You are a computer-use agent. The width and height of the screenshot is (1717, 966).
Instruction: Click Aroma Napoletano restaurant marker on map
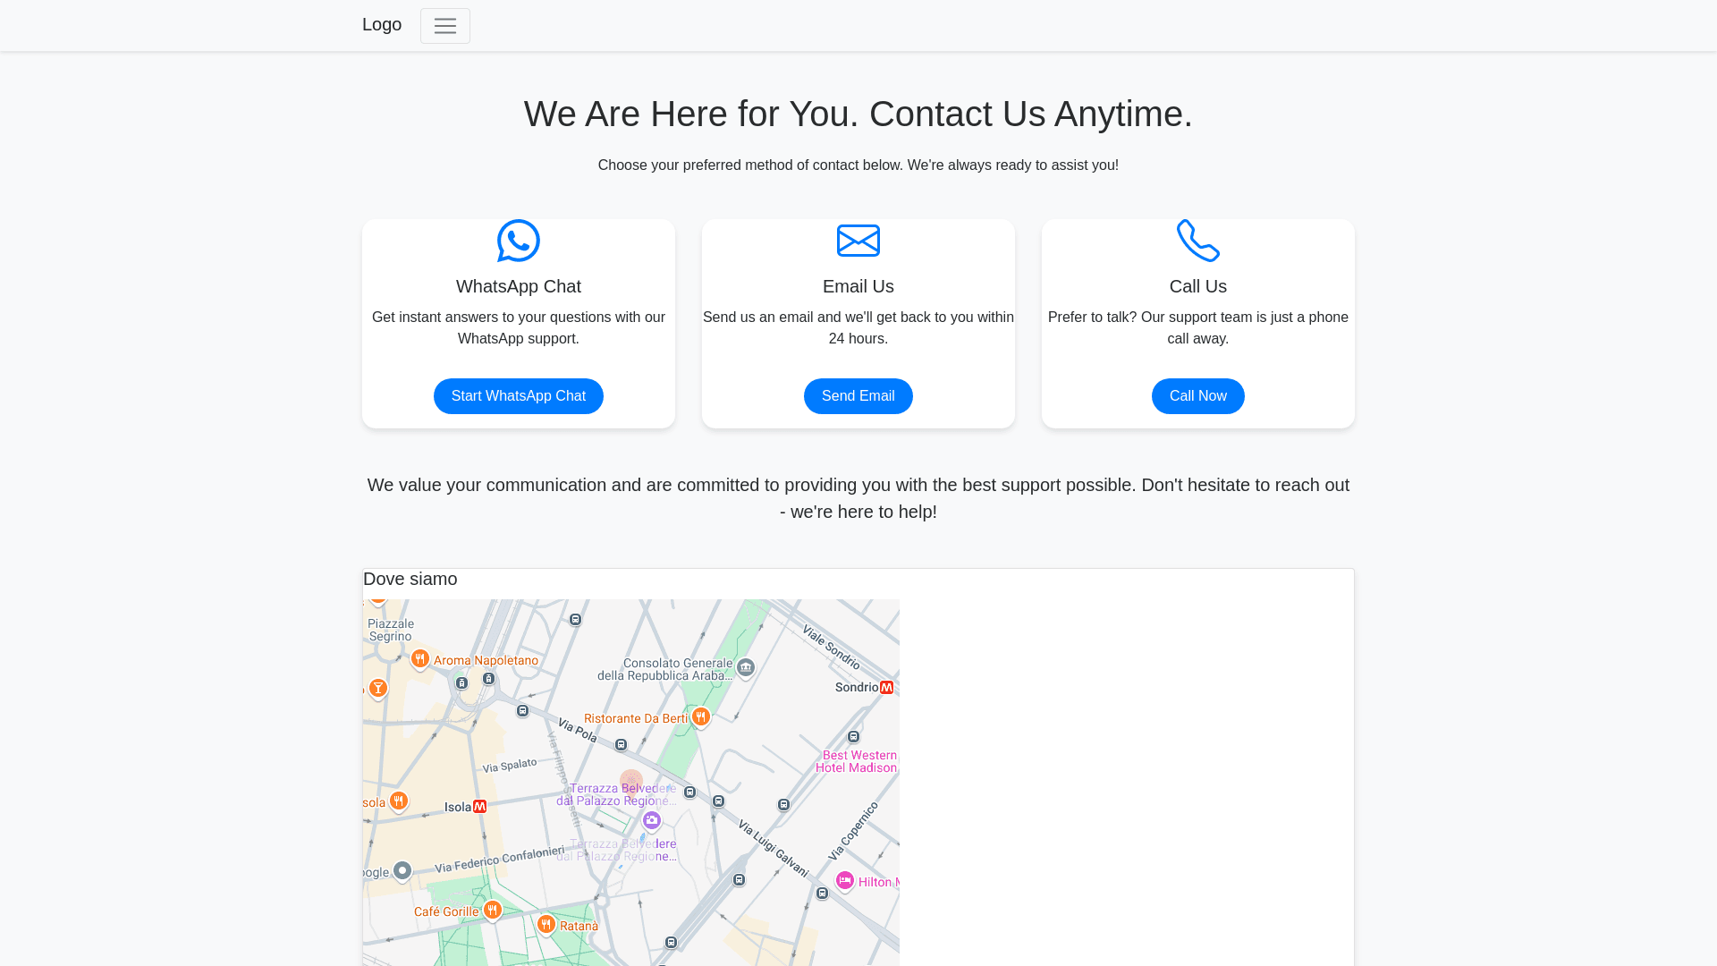[x=420, y=659]
